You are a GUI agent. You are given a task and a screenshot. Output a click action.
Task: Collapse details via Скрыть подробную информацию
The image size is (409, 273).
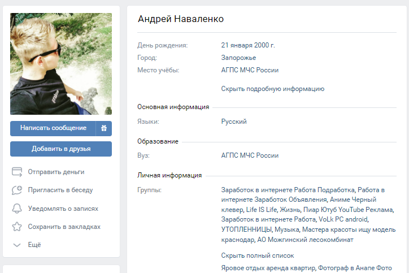pos(273,89)
